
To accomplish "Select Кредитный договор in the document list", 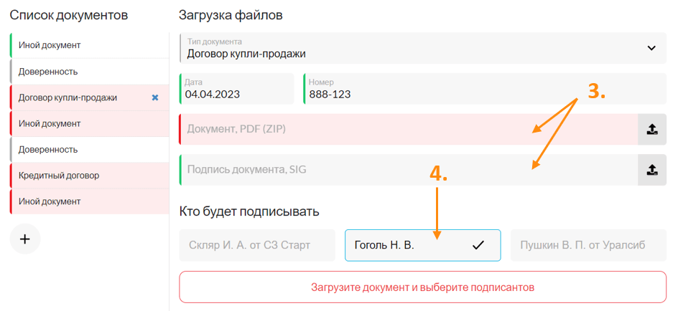I will (89, 176).
